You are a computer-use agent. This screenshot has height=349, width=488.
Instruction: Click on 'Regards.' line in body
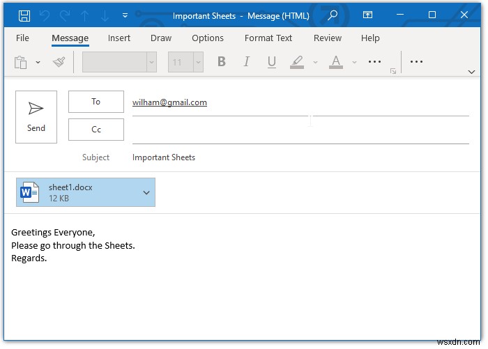click(x=29, y=258)
